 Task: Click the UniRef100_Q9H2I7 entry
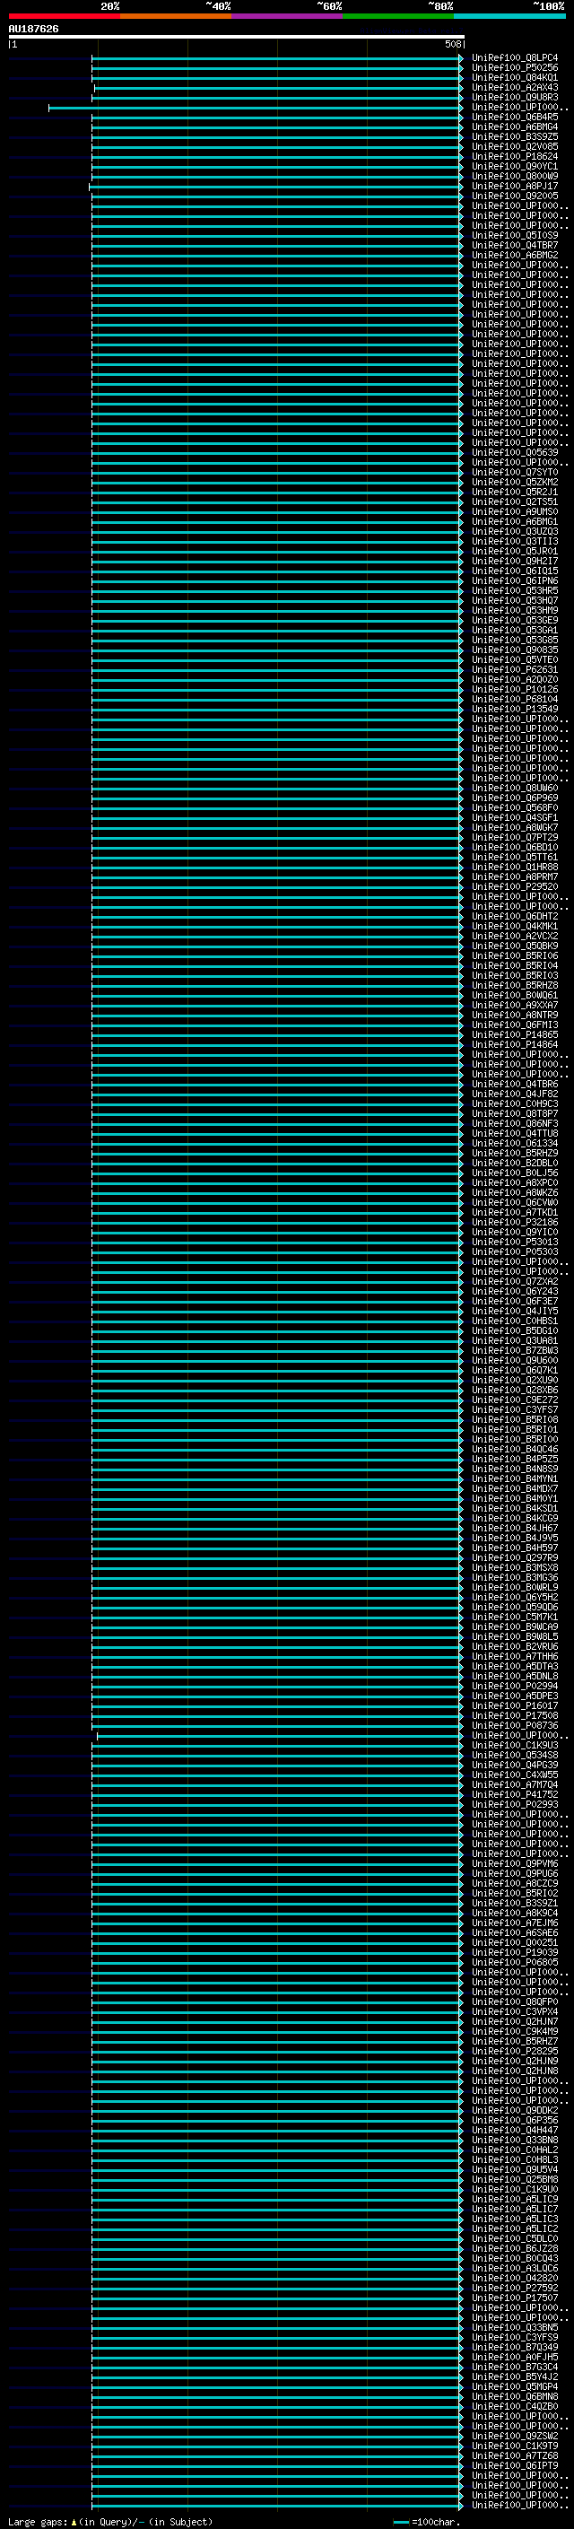click(515, 561)
